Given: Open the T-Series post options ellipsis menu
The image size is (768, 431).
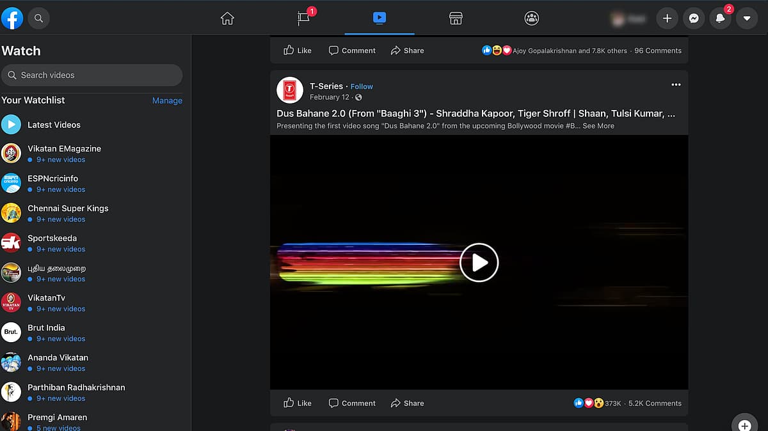Looking at the screenshot, I should point(676,84).
